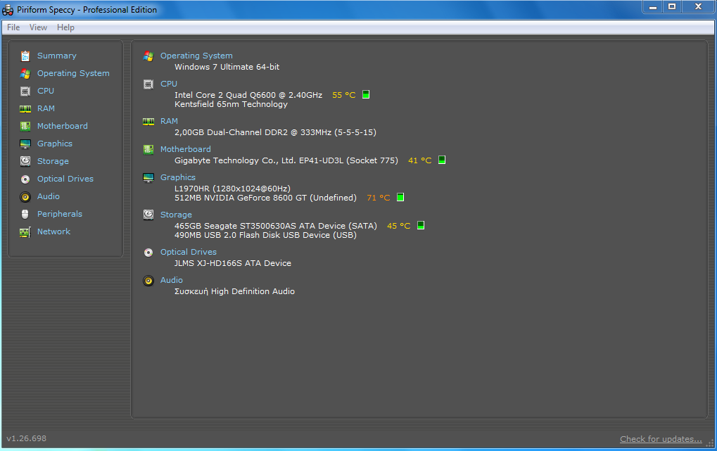This screenshot has height=451, width=717.
Task: Click the green GPU temperature indicator
Action: click(400, 197)
